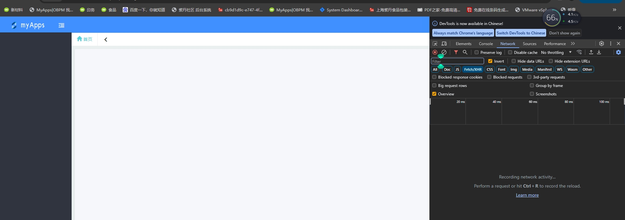Open the Sources tab
The height and width of the screenshot is (220, 625).
point(530,44)
